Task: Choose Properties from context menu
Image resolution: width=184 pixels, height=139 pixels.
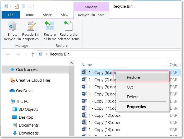Action: (142, 107)
